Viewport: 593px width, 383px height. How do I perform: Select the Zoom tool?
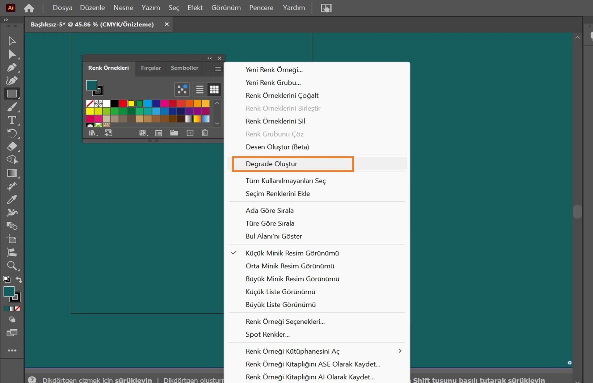[12, 266]
